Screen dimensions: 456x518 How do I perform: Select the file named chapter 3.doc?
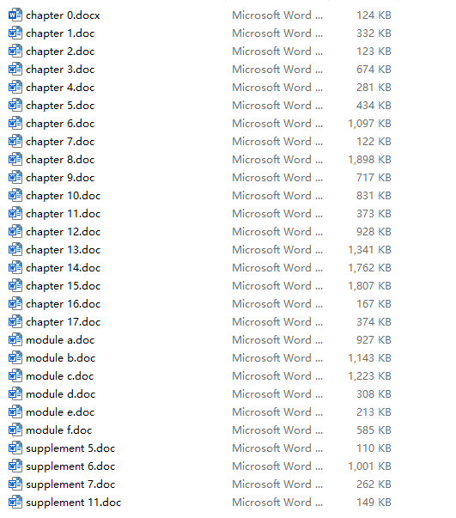click(x=60, y=70)
